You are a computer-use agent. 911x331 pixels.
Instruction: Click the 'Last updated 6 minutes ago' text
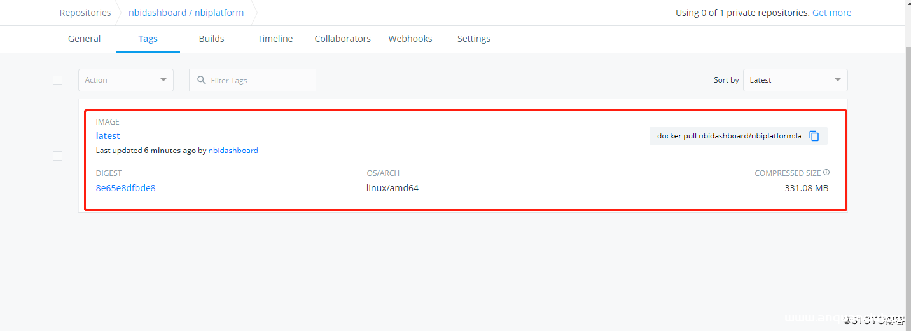click(x=146, y=151)
